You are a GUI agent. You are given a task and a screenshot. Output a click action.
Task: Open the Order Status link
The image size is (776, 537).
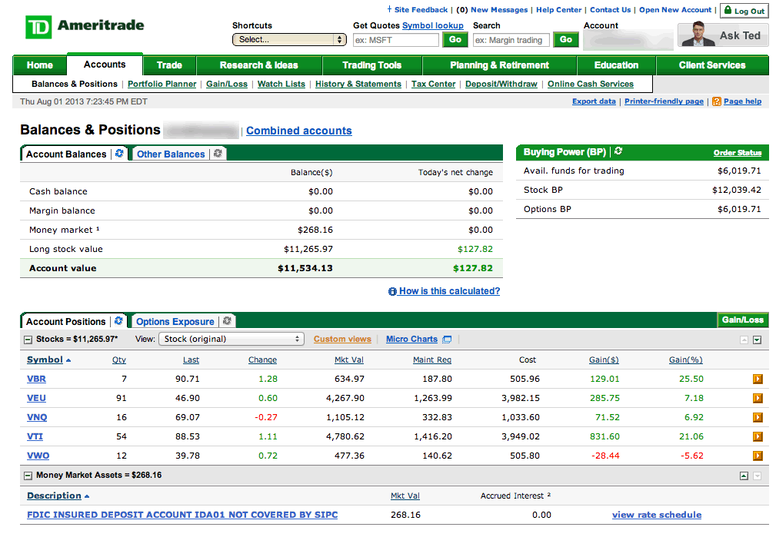[738, 153]
